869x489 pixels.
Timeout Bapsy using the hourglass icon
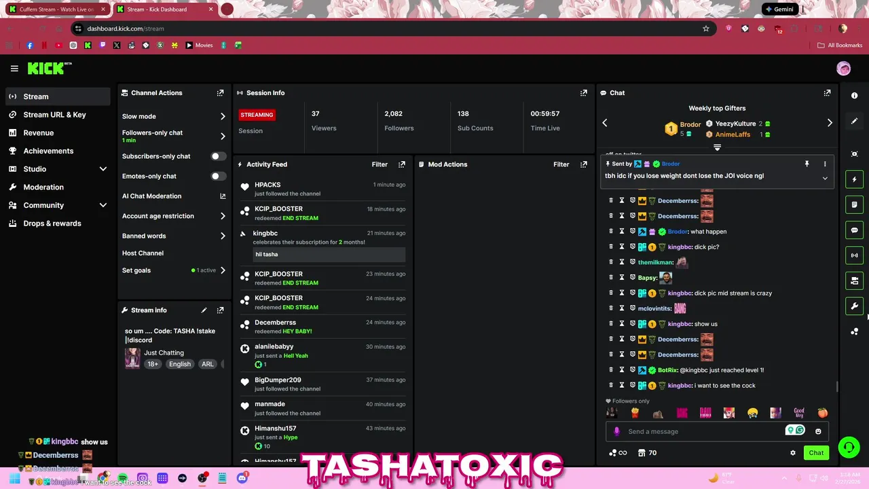621,278
